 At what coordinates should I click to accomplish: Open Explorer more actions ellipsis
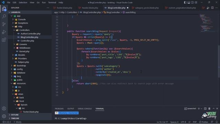(x=48, y=8)
